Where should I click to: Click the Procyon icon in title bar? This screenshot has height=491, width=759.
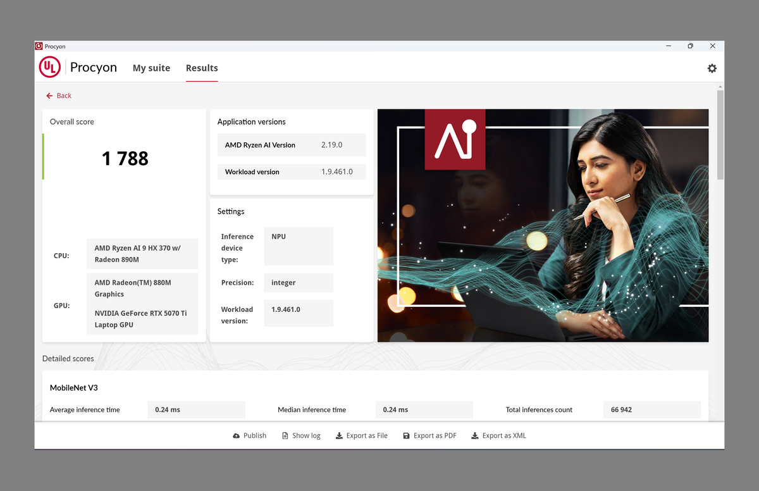(39, 46)
